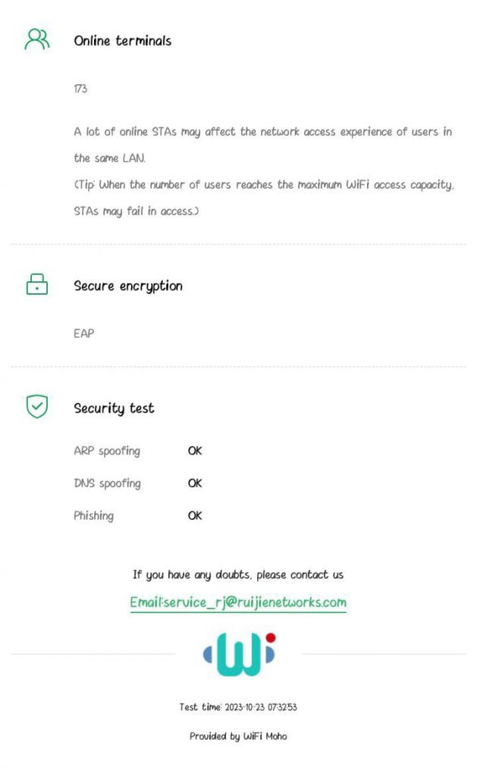Click the WiFi Moho logo
The image size is (477, 776).
coord(239,654)
